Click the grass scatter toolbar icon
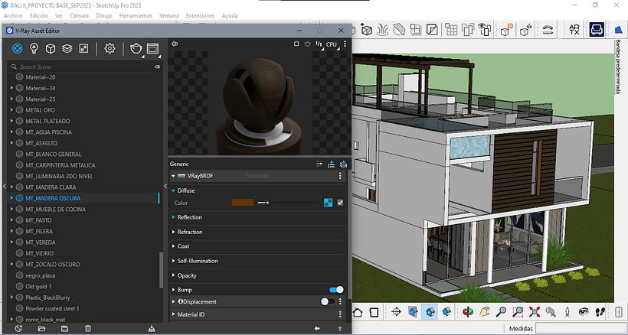This screenshot has width=628, height=335. [x=383, y=30]
